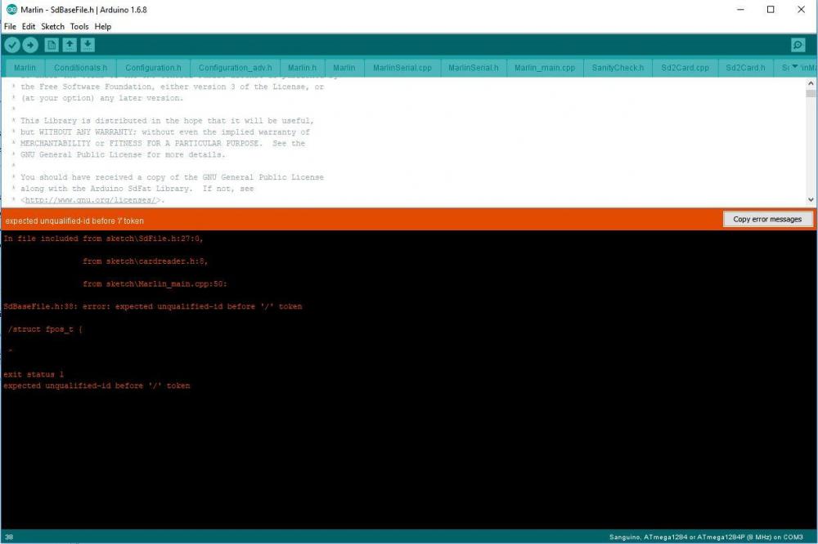The height and width of the screenshot is (544, 818).
Task: Click the Open sketch up-arrow icon
Action: pos(70,46)
